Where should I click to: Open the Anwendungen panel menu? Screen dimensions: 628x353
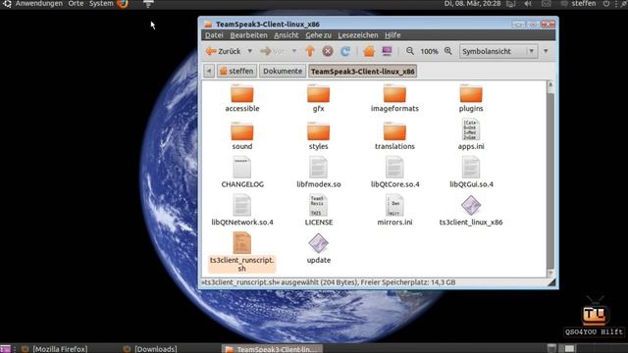click(39, 4)
